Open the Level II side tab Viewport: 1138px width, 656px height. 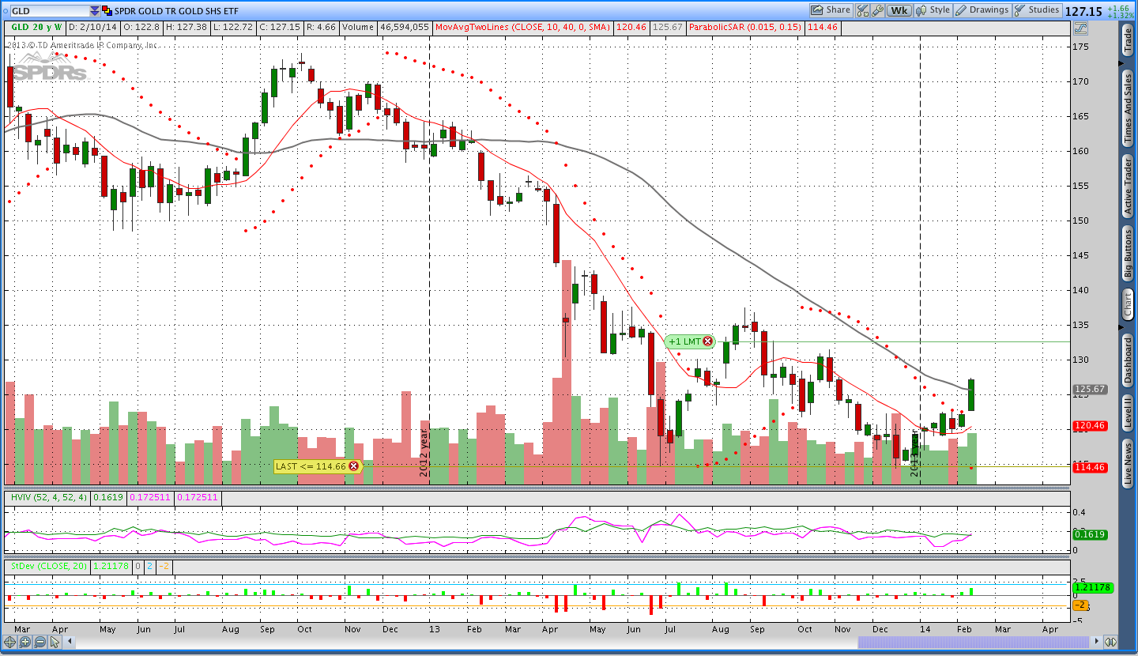click(1128, 413)
